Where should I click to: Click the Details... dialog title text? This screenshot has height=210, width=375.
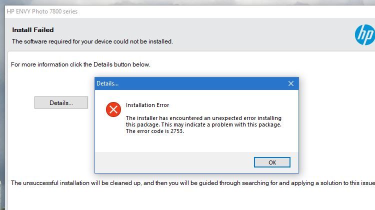[x=107, y=83]
